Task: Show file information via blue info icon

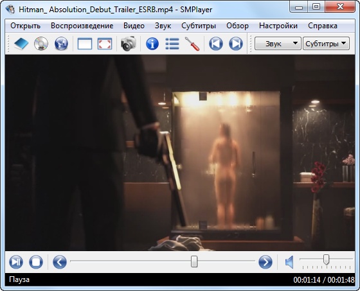Action: point(152,44)
